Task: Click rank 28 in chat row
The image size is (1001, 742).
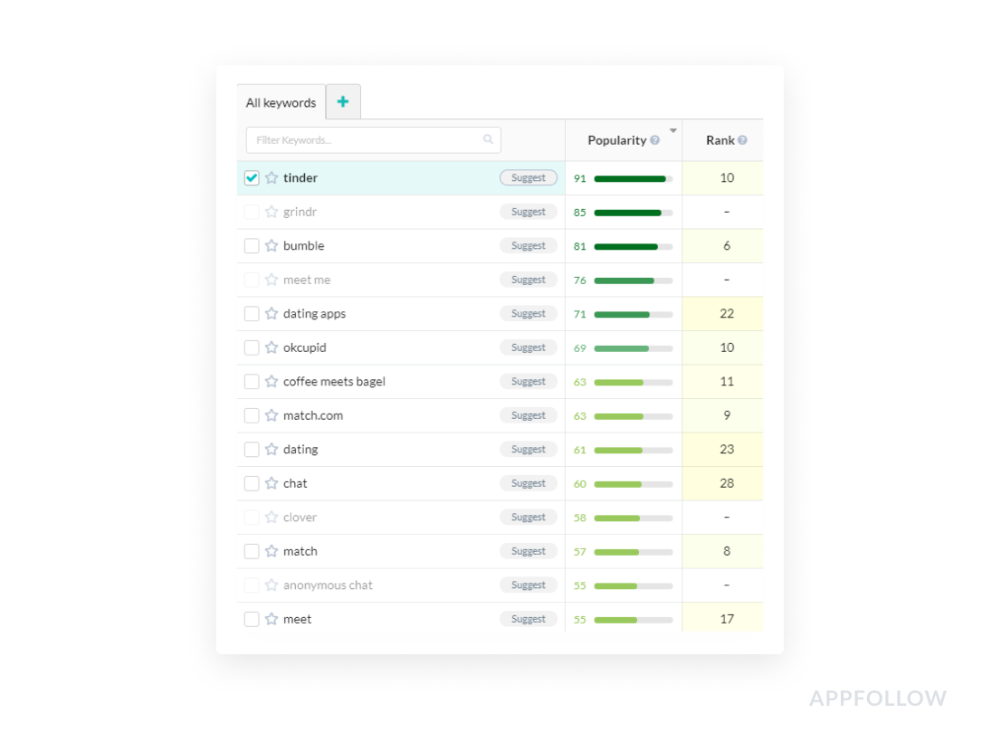Action: pyautogui.click(x=727, y=483)
